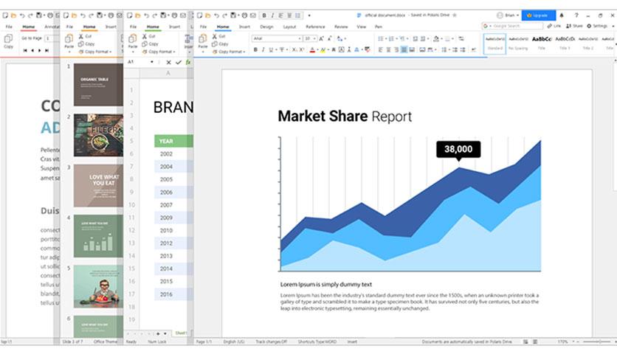Add a new sheet with the plus icon
The height and width of the screenshot is (357, 617).
click(x=158, y=333)
